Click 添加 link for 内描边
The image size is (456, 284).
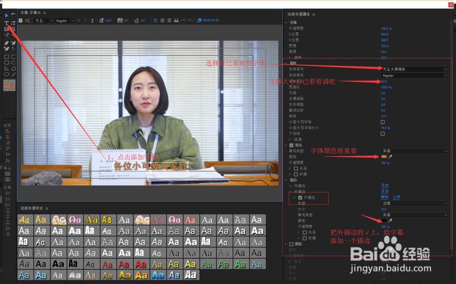click(x=385, y=185)
